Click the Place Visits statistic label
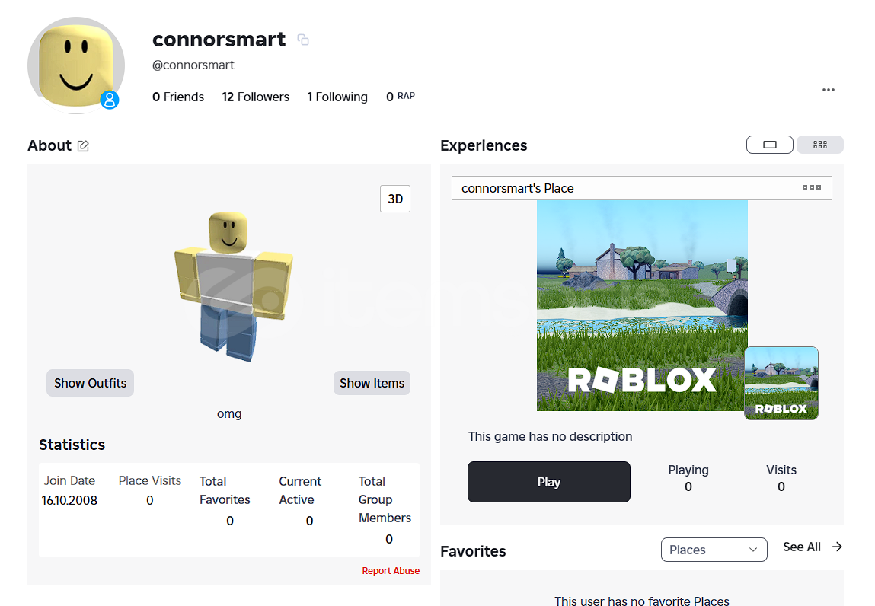The width and height of the screenshot is (875, 606). (149, 480)
